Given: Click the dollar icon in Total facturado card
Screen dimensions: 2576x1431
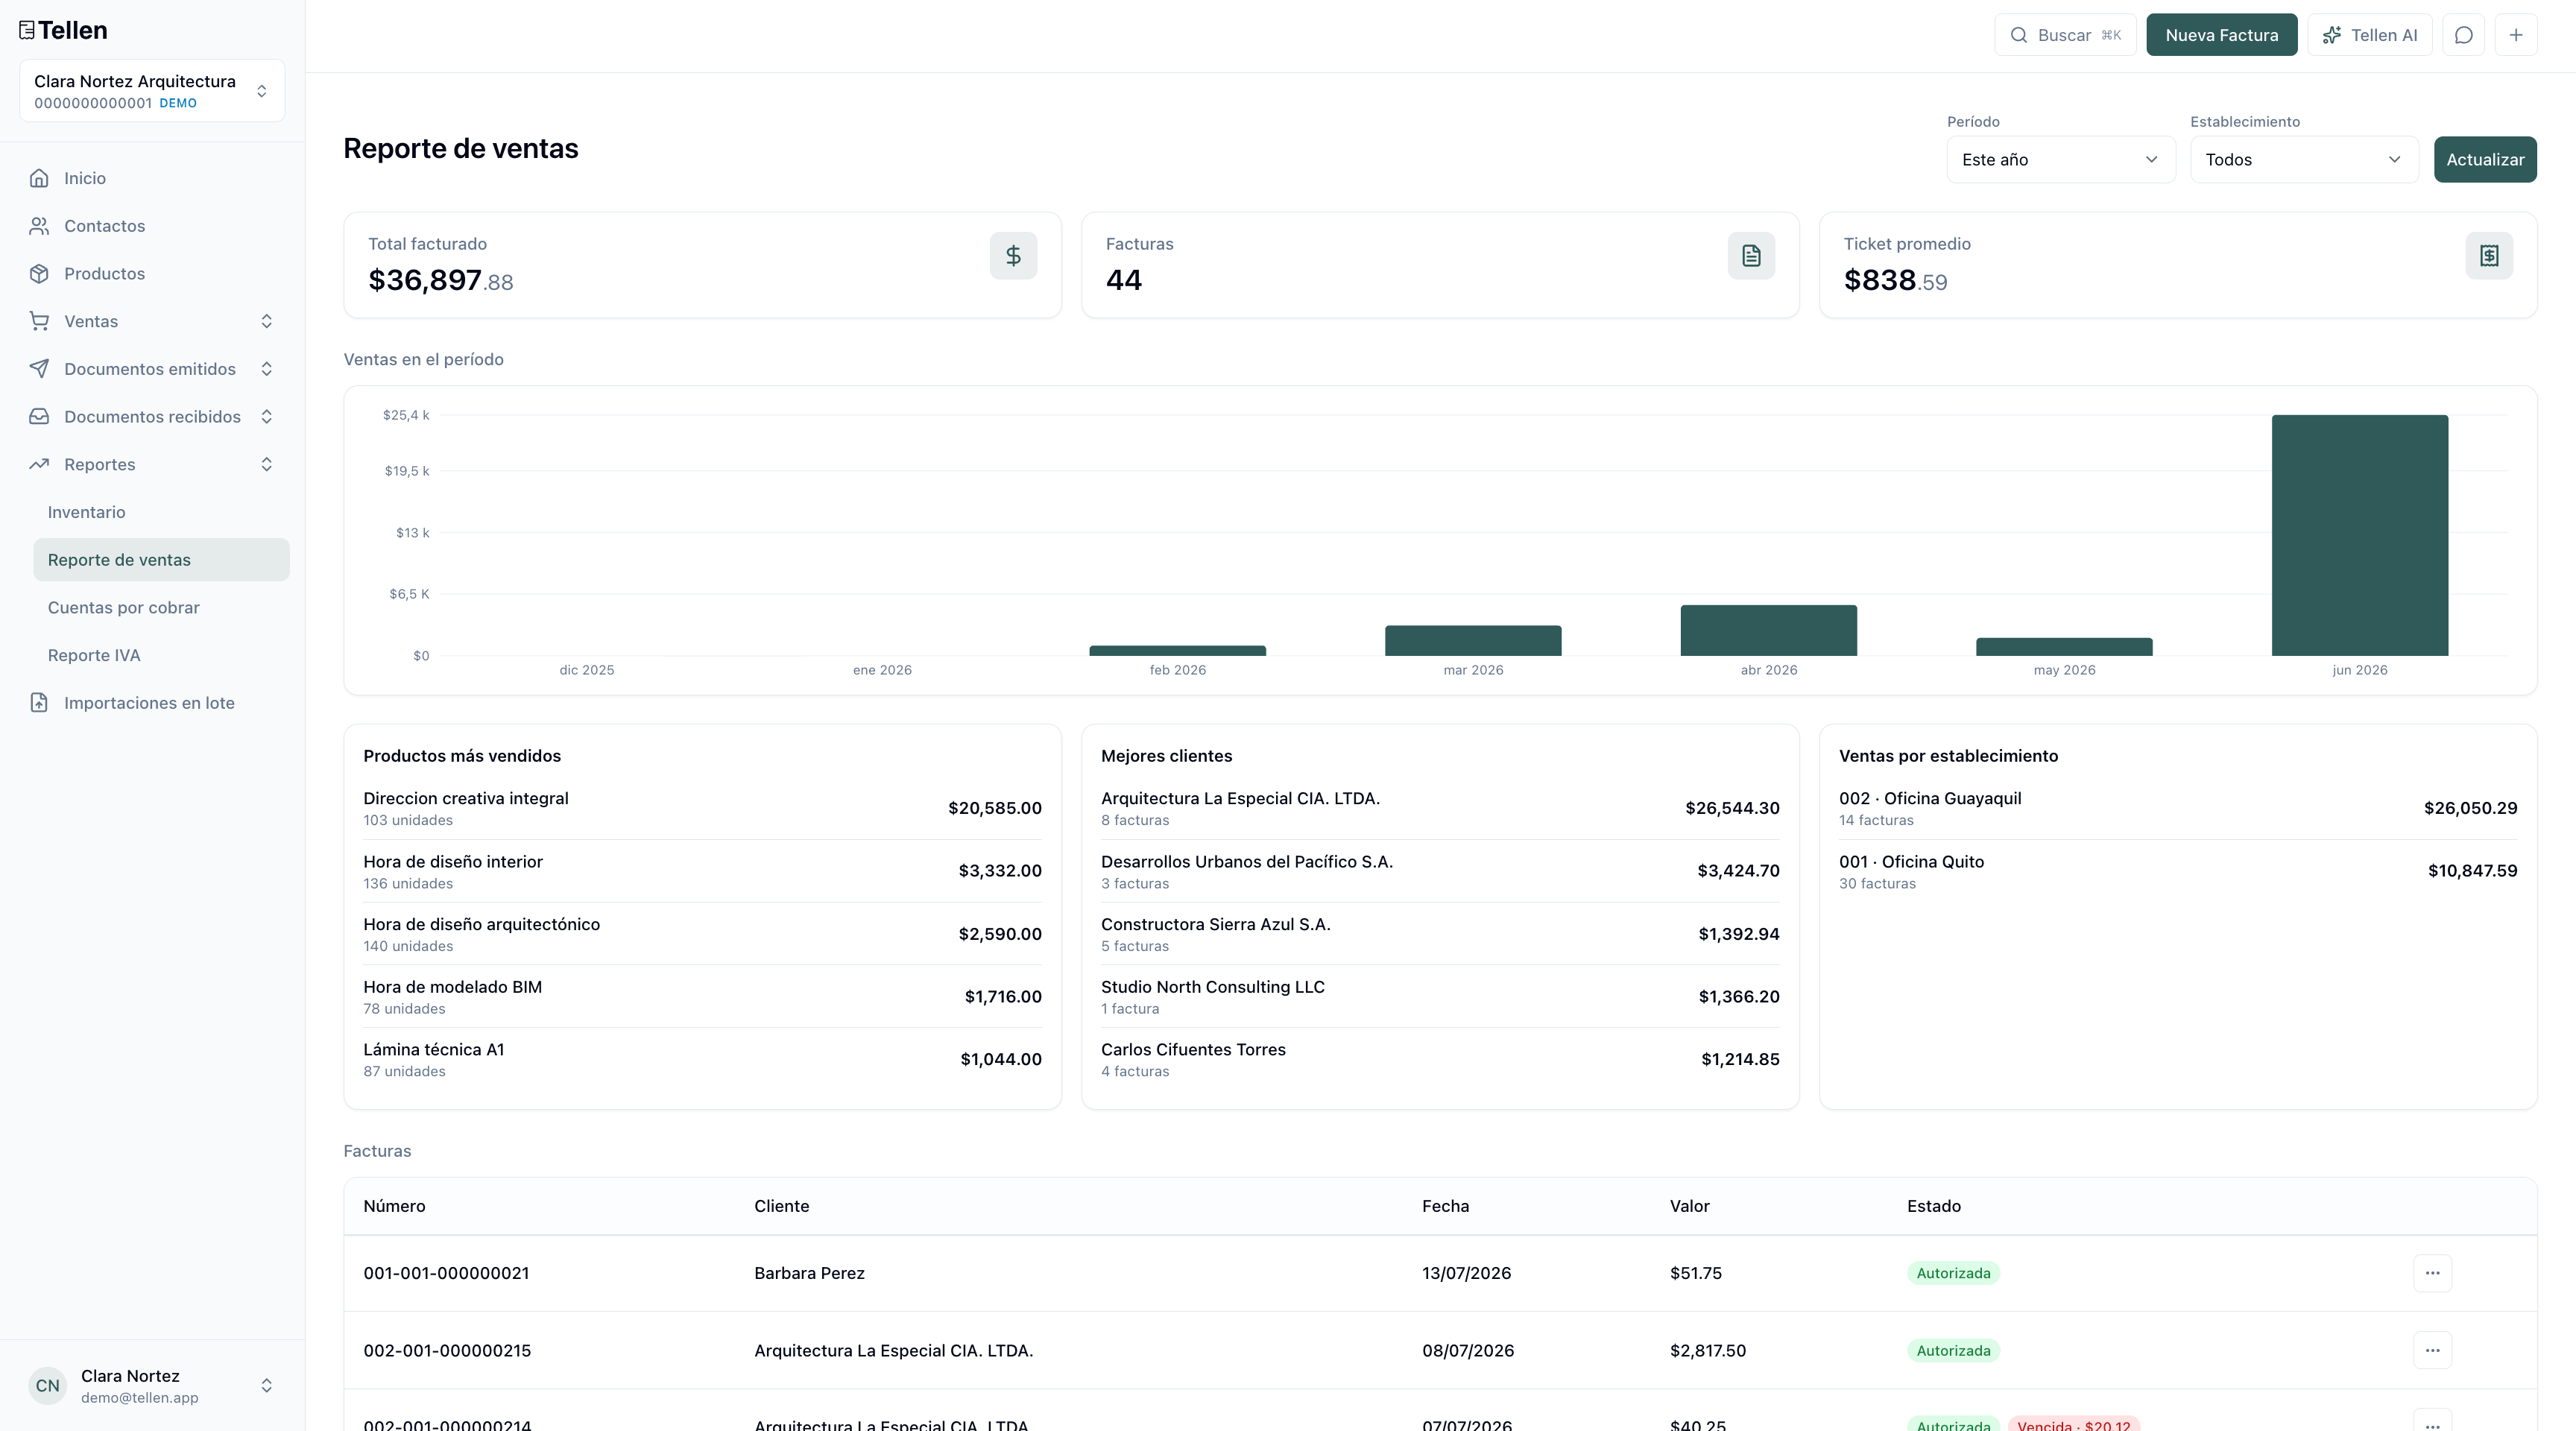Looking at the screenshot, I should click(1013, 256).
